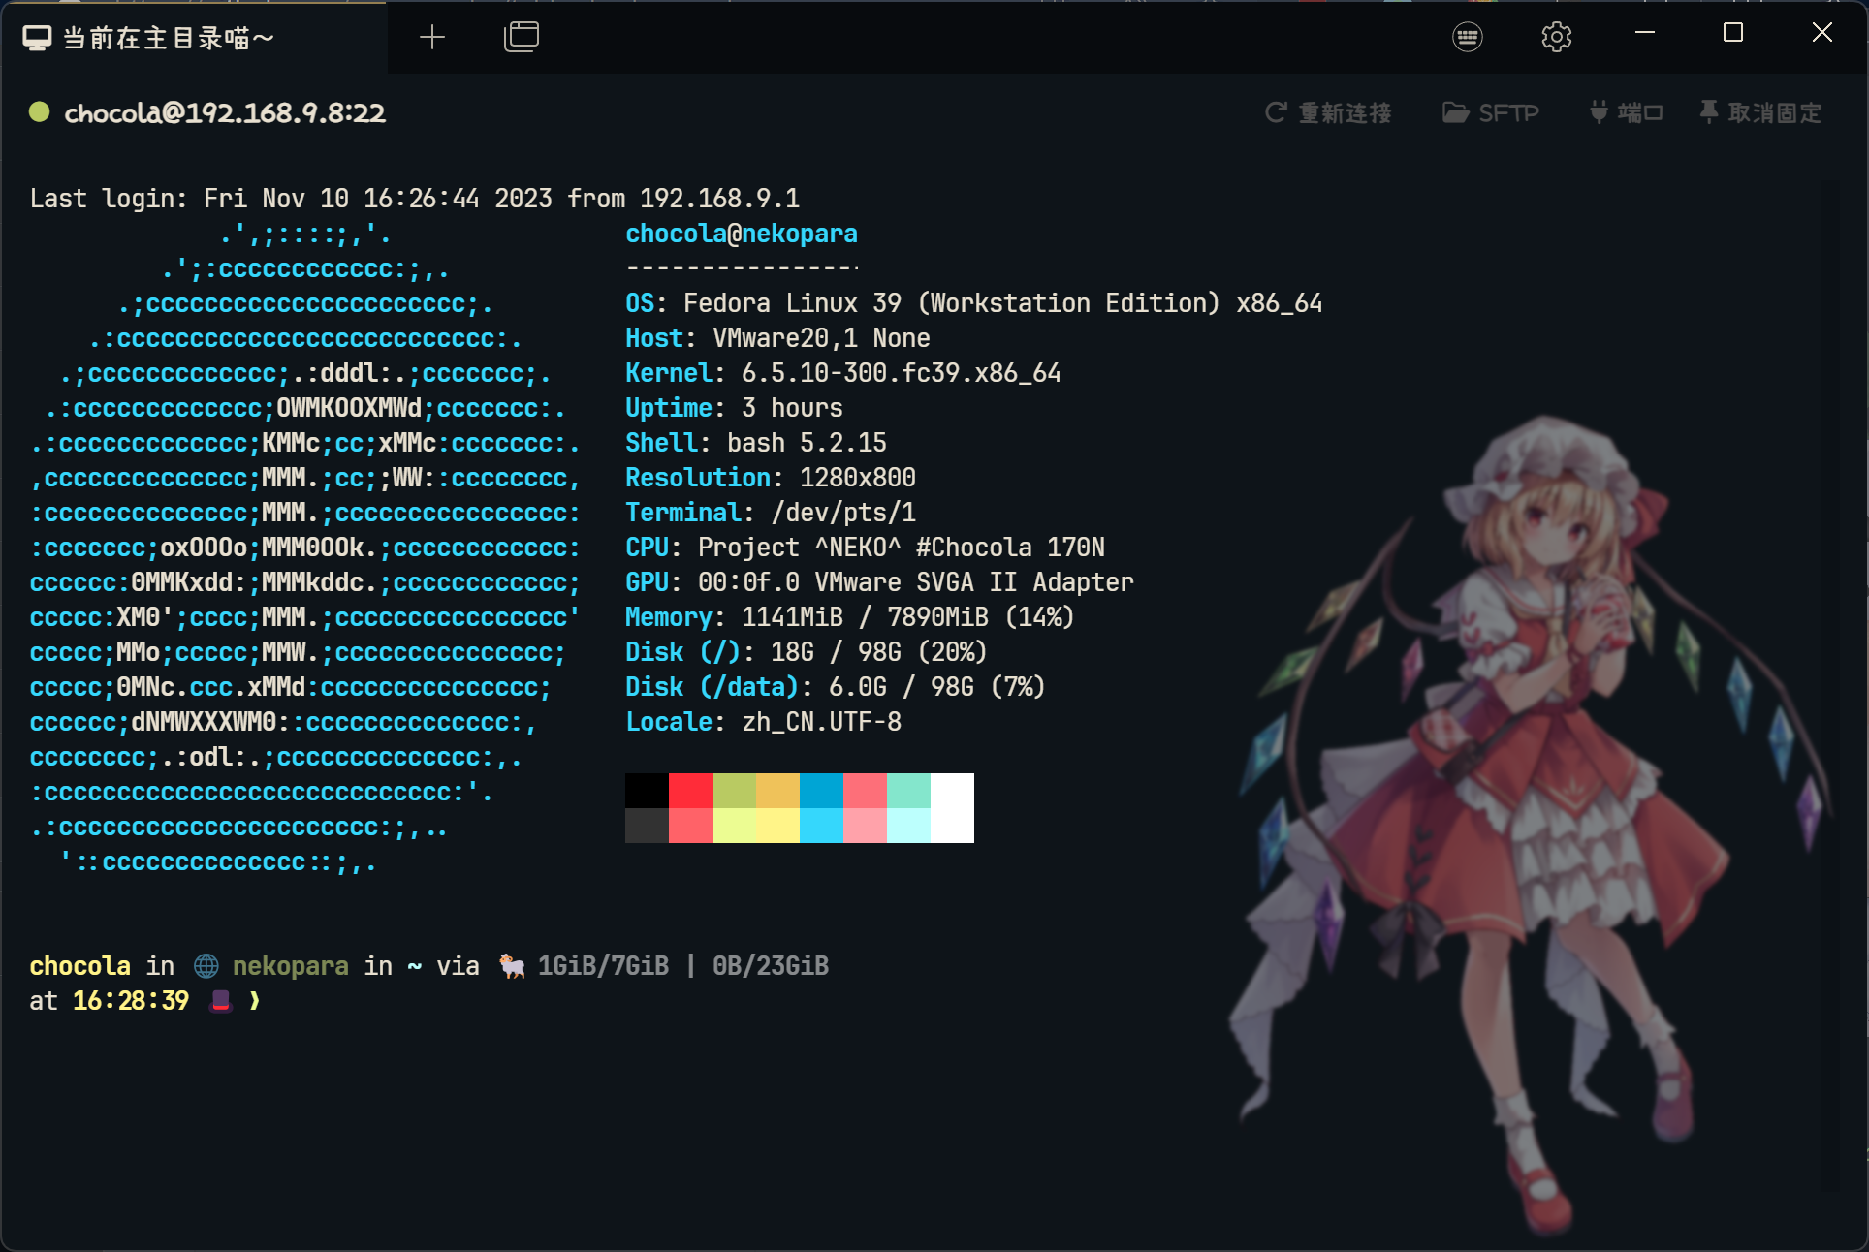Click at the terminal prompt arrow
This screenshot has width=1869, height=1252.
(255, 1000)
